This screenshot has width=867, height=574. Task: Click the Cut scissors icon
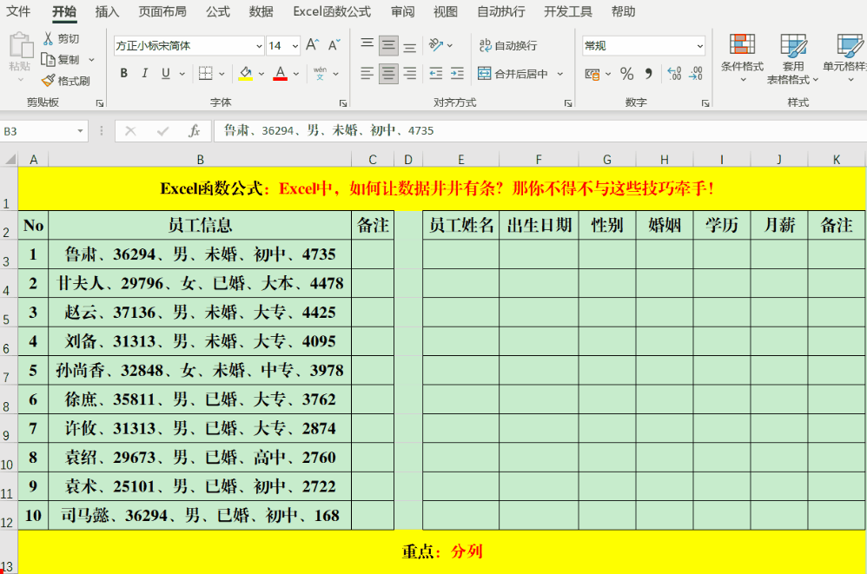point(48,38)
